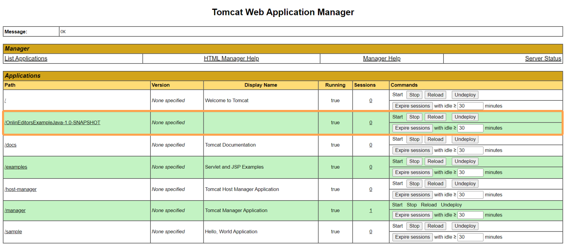Reload the Tomcat Host Manager Application

[x=435, y=184]
